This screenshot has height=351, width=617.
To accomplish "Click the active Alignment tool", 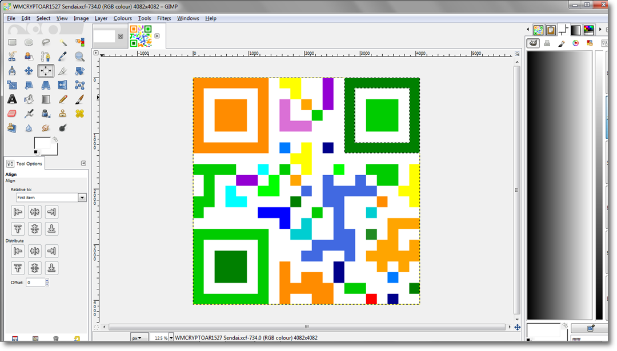I will click(x=46, y=71).
